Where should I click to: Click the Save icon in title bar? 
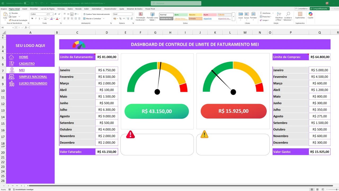point(32,3)
